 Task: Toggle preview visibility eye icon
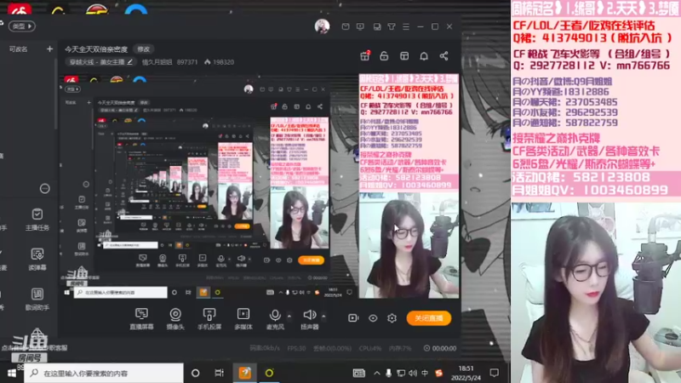[373, 317]
